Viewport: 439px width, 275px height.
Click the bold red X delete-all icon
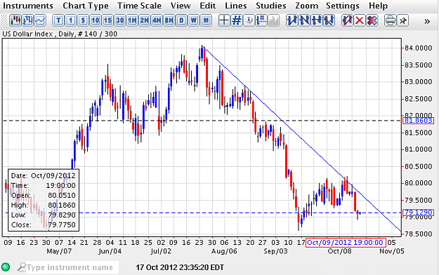click(x=372, y=20)
